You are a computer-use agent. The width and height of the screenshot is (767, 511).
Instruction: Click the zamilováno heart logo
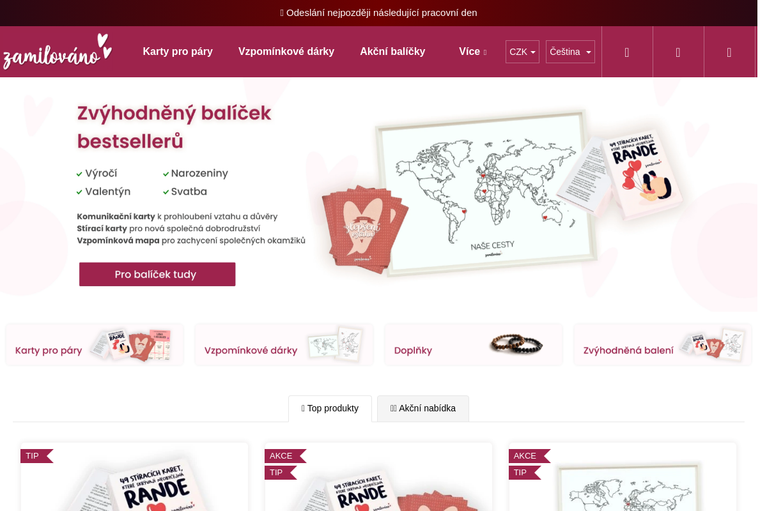[x=58, y=52]
